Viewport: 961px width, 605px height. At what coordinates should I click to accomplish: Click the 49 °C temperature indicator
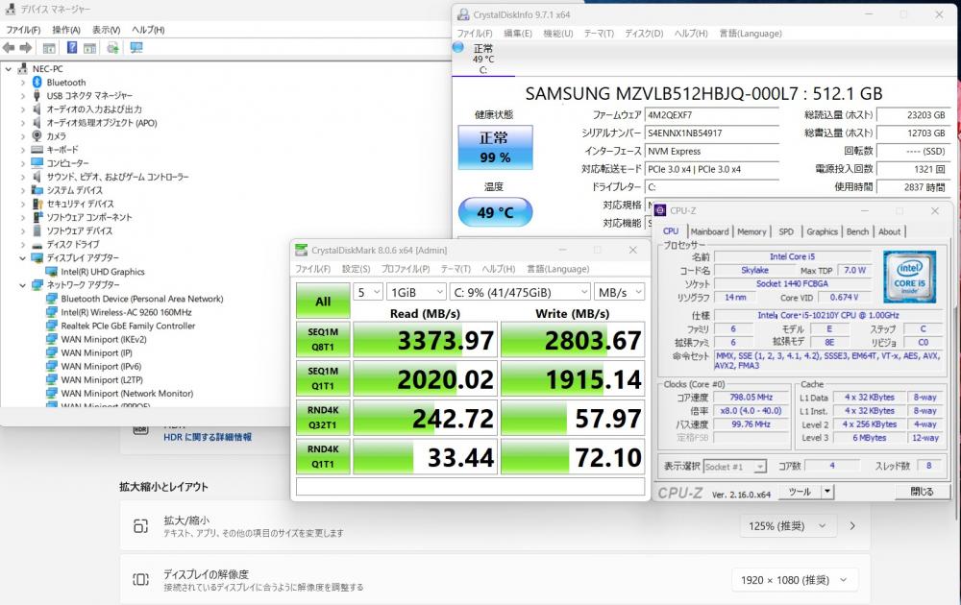pyautogui.click(x=495, y=212)
